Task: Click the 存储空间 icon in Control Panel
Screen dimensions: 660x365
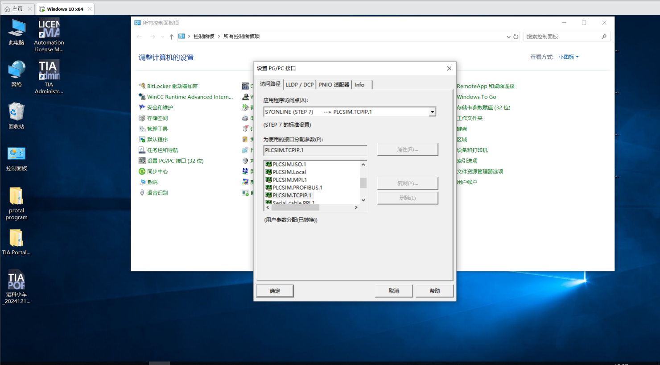Action: click(142, 118)
